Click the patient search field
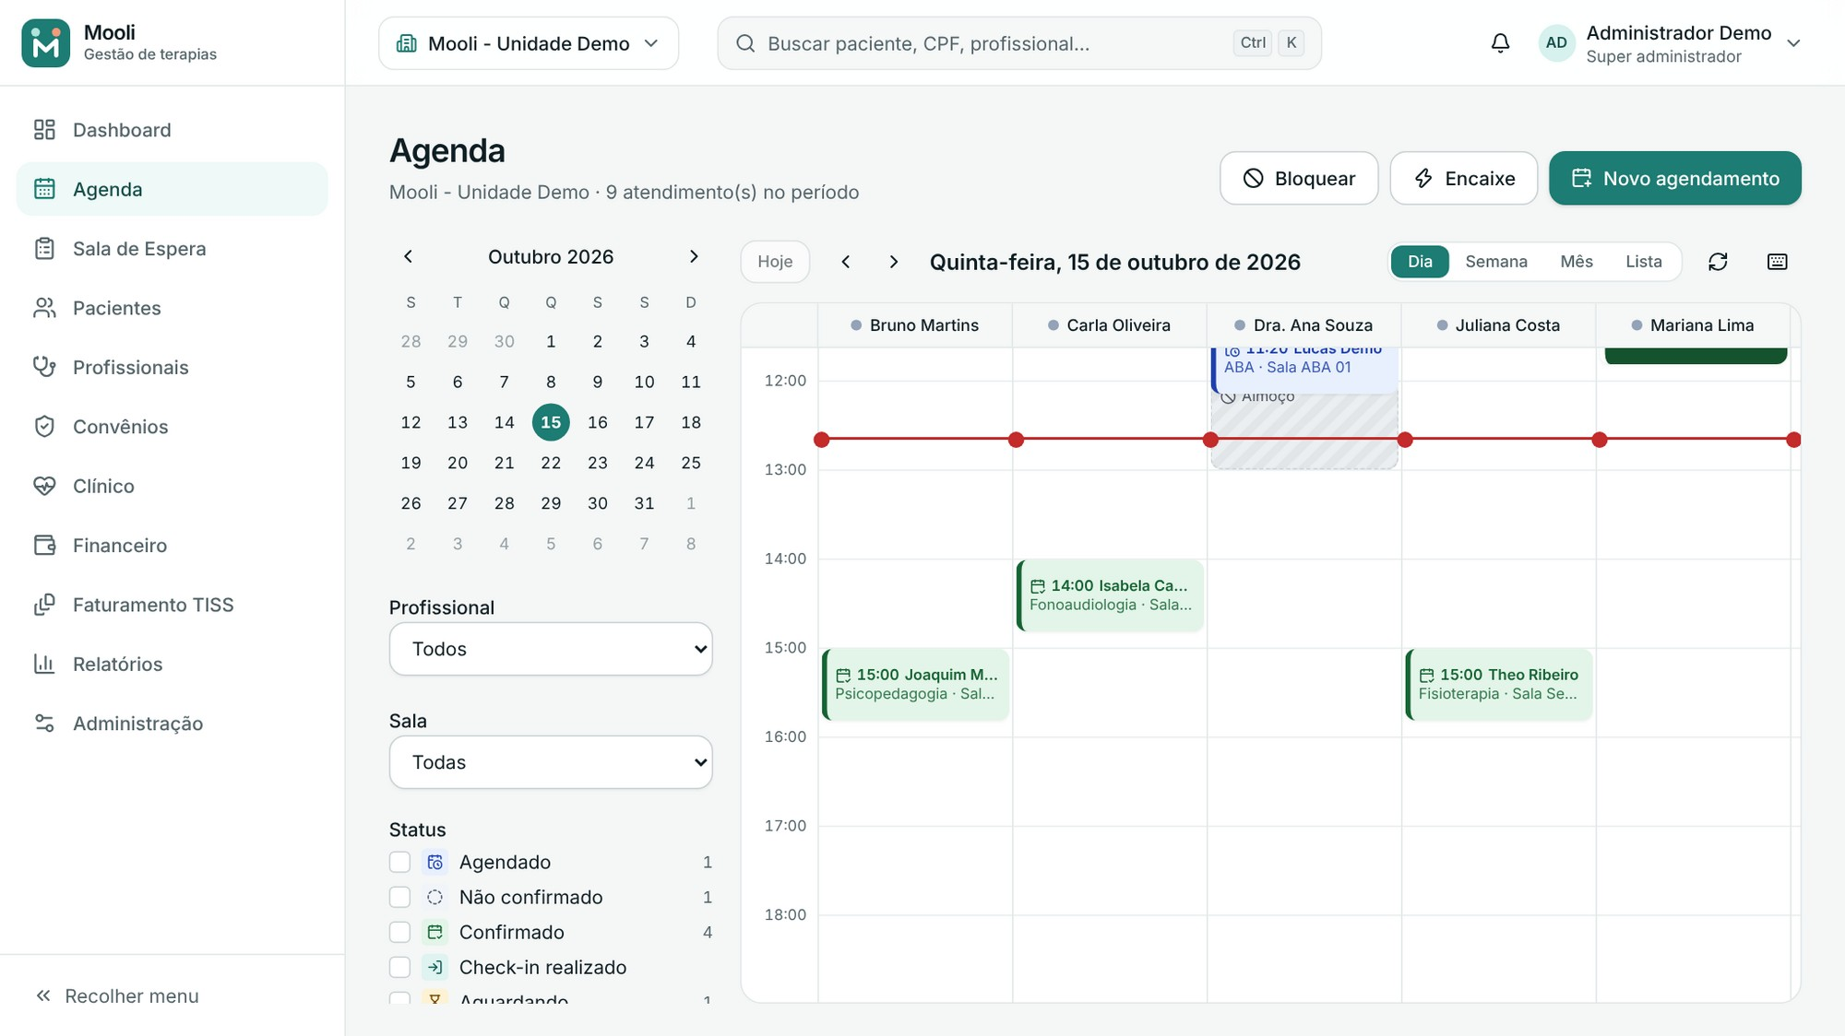Viewport: 1845px width, 1036px height. (1019, 43)
